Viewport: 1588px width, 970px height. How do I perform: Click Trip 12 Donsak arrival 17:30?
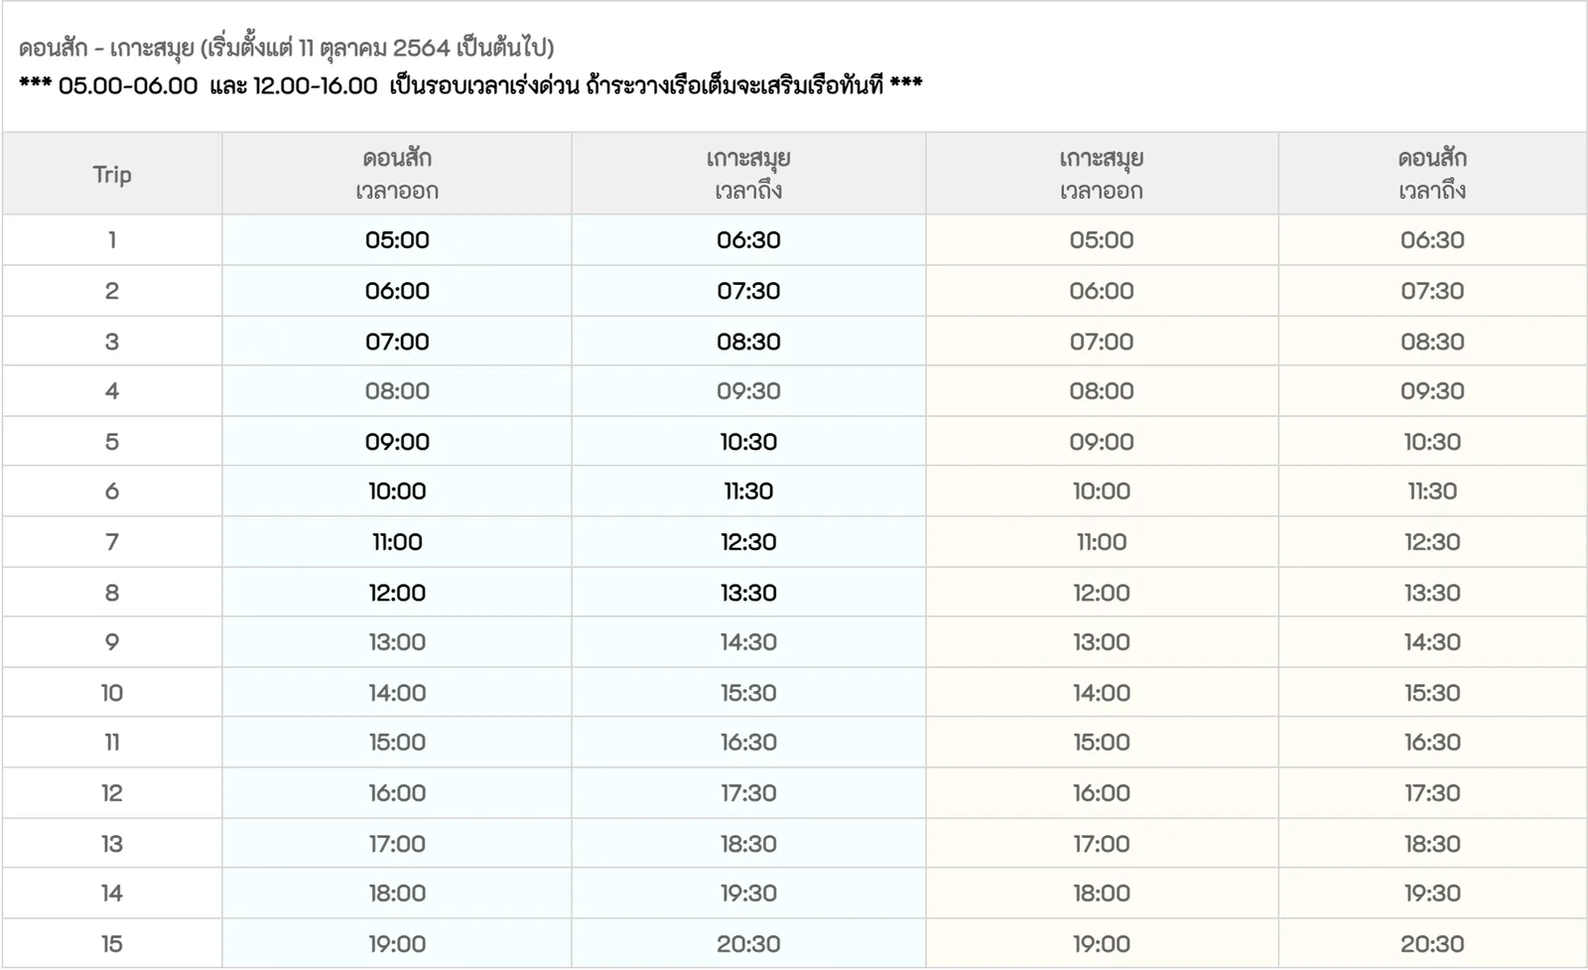[x=1432, y=793]
